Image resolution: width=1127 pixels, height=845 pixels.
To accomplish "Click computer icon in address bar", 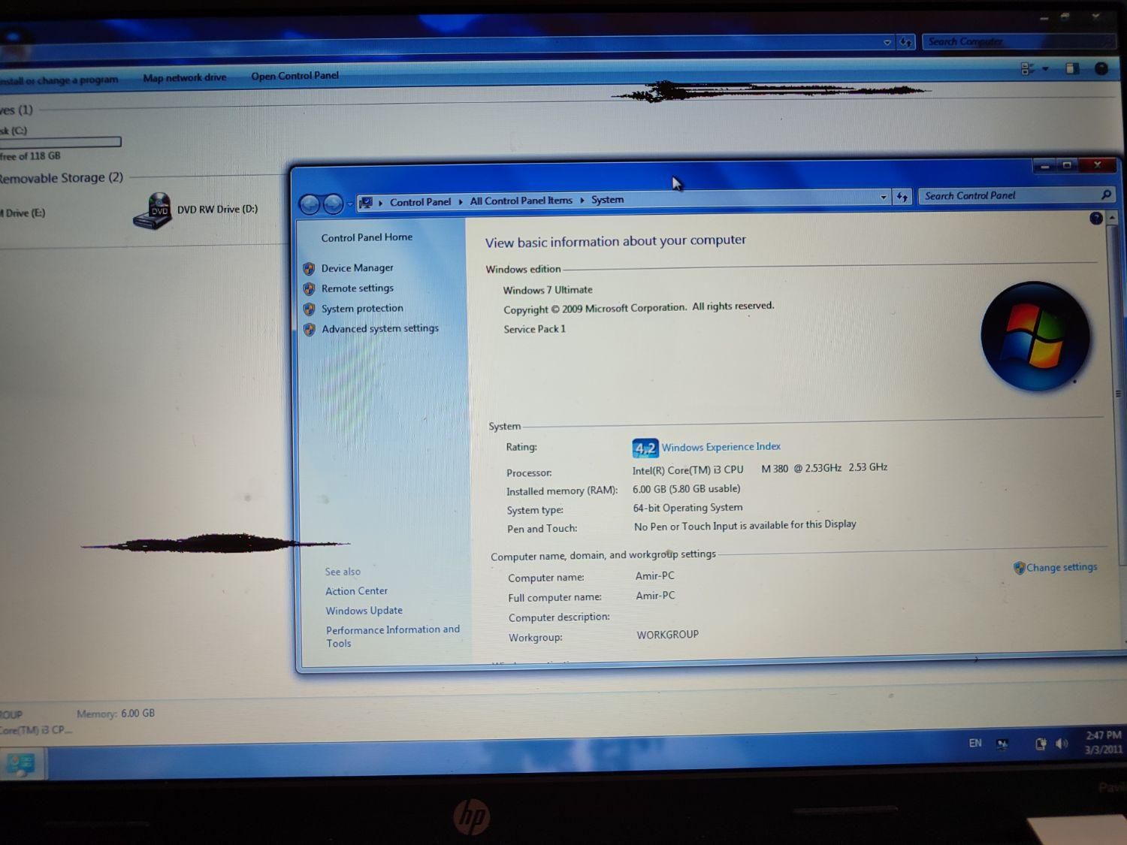I will pyautogui.click(x=366, y=203).
